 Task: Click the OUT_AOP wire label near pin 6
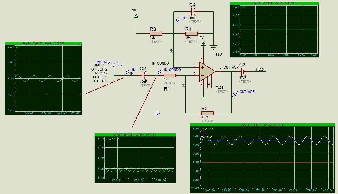(x=231, y=68)
